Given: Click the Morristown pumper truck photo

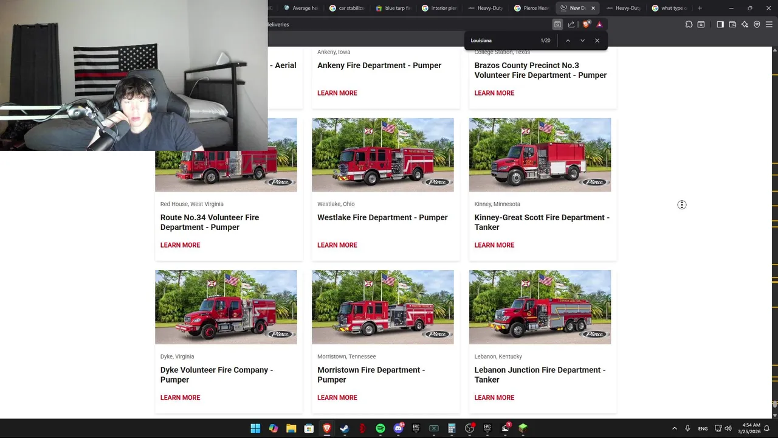Looking at the screenshot, I should (x=383, y=307).
